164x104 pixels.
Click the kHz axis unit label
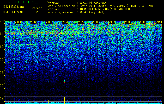click(x=2, y=21)
